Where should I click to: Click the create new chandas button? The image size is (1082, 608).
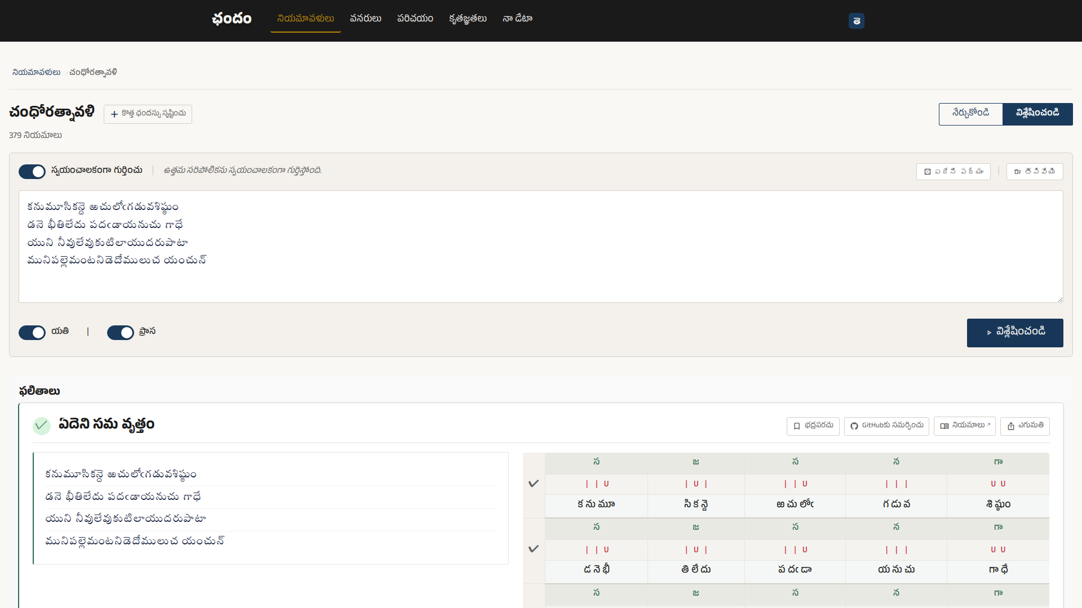(x=148, y=114)
